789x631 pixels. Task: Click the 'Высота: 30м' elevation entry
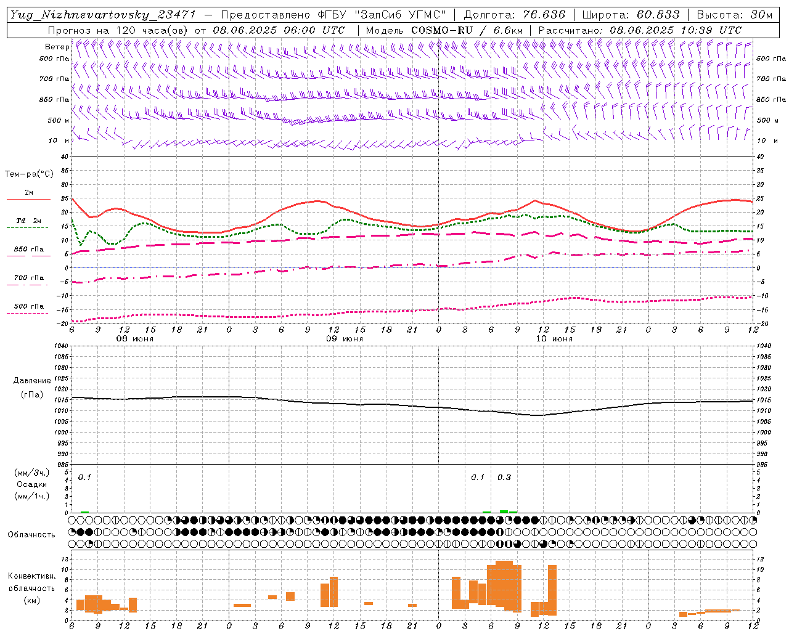click(x=735, y=15)
